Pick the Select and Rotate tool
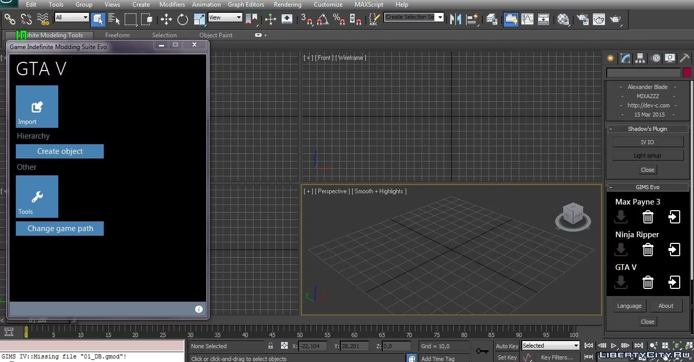Viewport: 694px width, 362px height. 182,19
